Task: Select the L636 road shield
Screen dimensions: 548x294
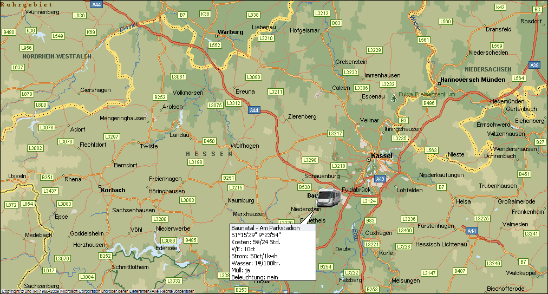Action: [x=80, y=15]
